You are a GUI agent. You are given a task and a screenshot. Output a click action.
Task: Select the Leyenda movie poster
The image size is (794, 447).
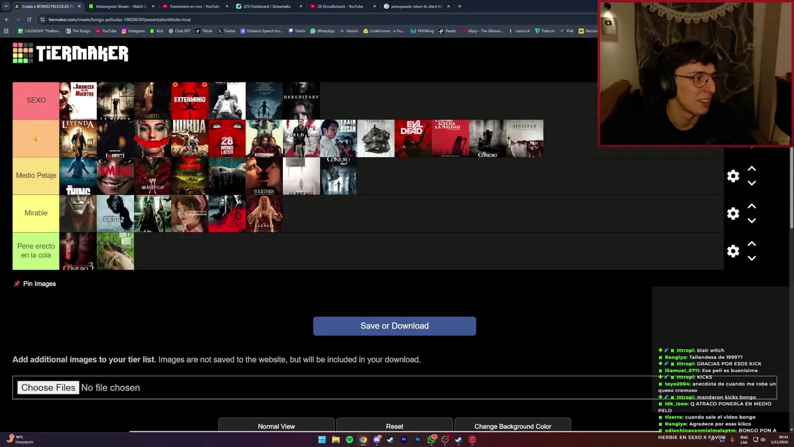click(x=78, y=138)
